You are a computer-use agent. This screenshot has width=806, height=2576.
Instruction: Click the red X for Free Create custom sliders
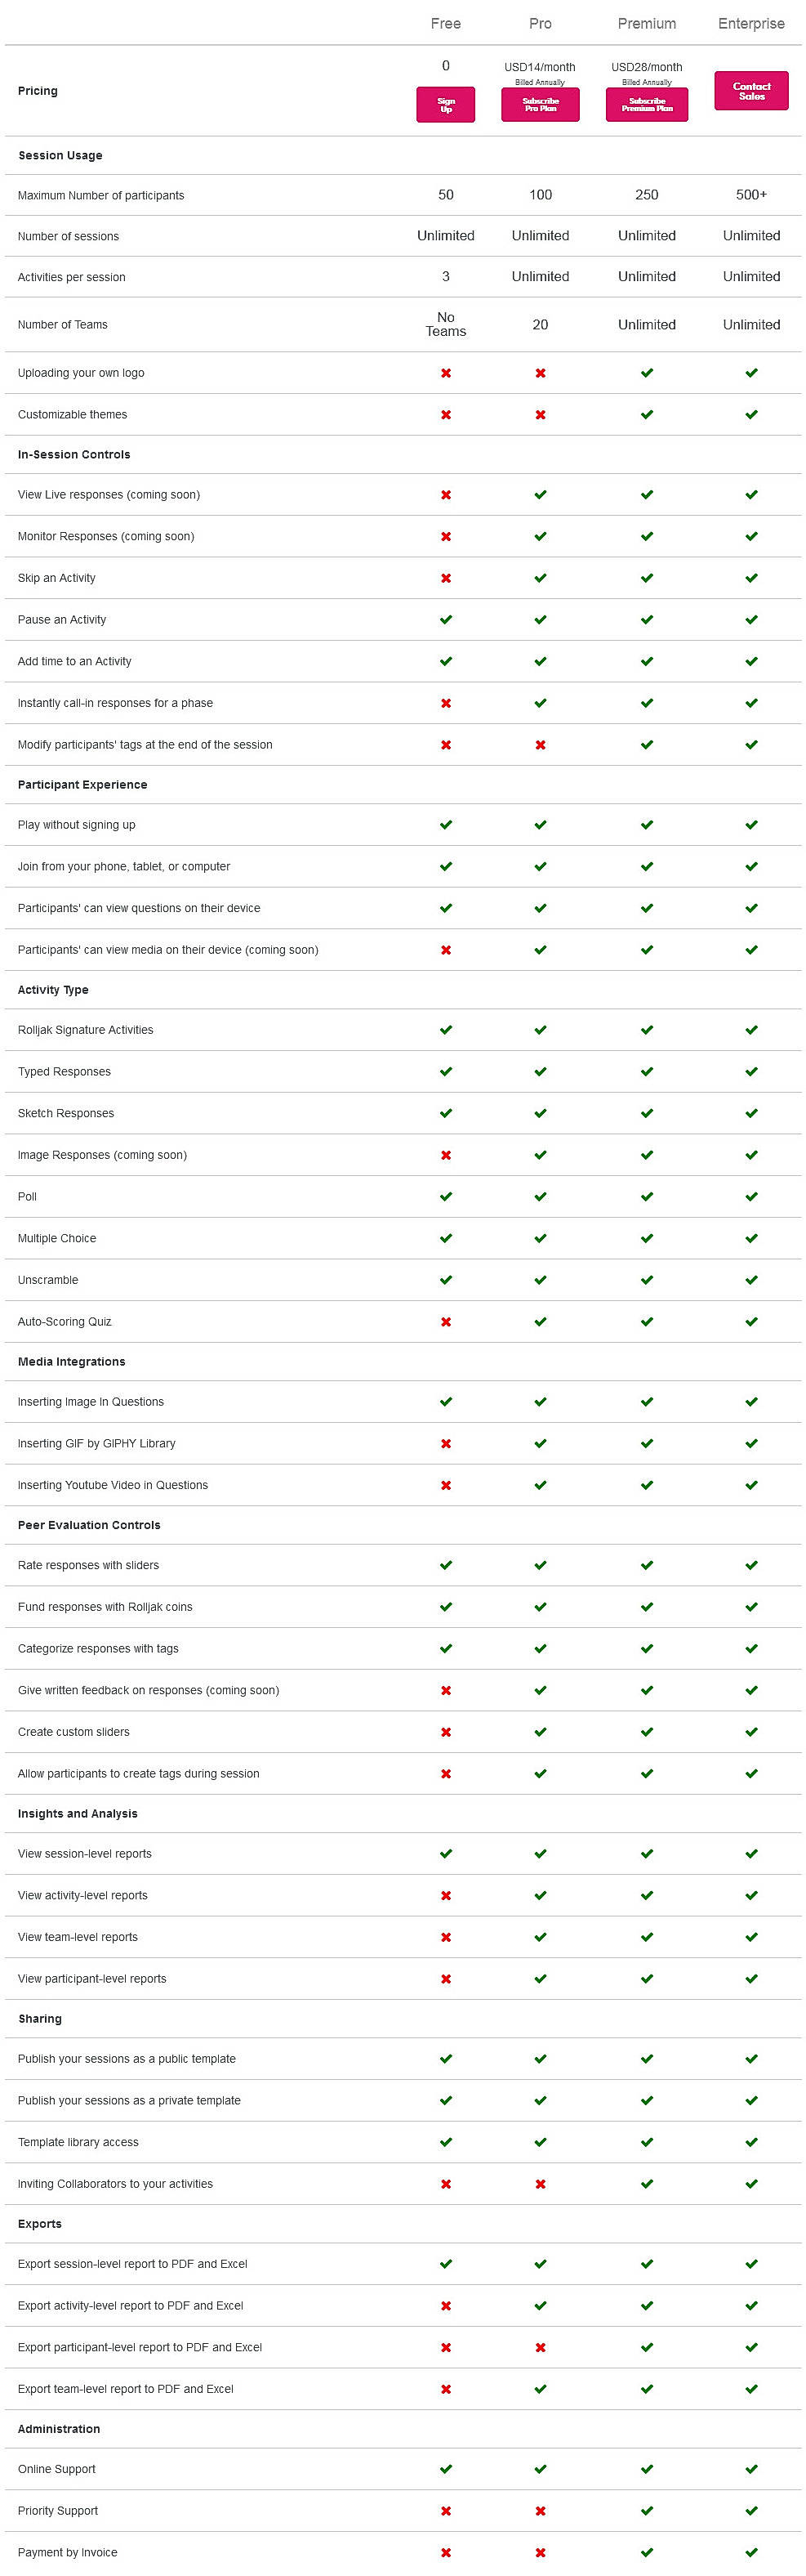(x=444, y=1731)
